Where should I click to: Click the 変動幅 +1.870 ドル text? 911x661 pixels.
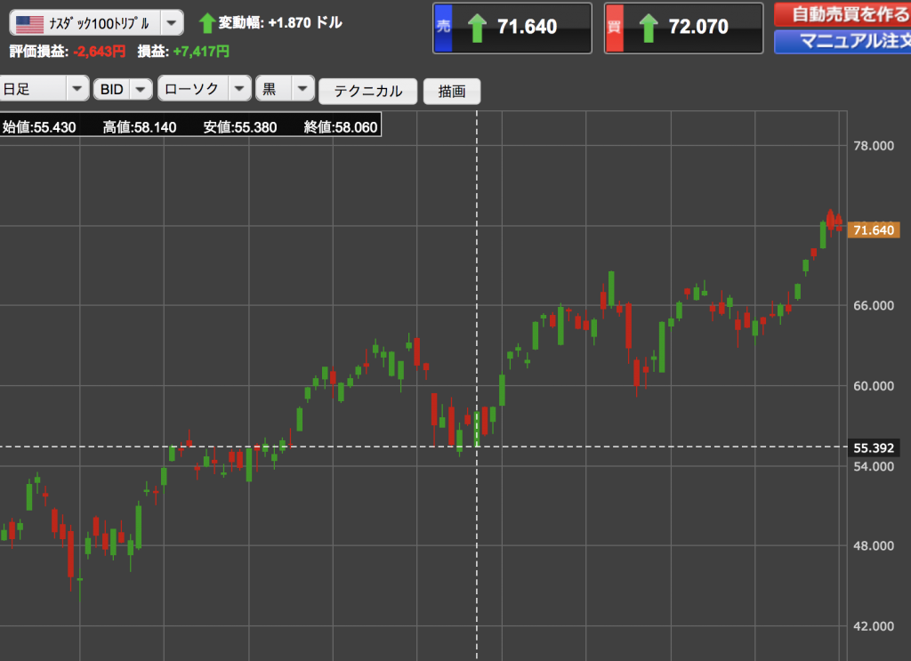(280, 23)
